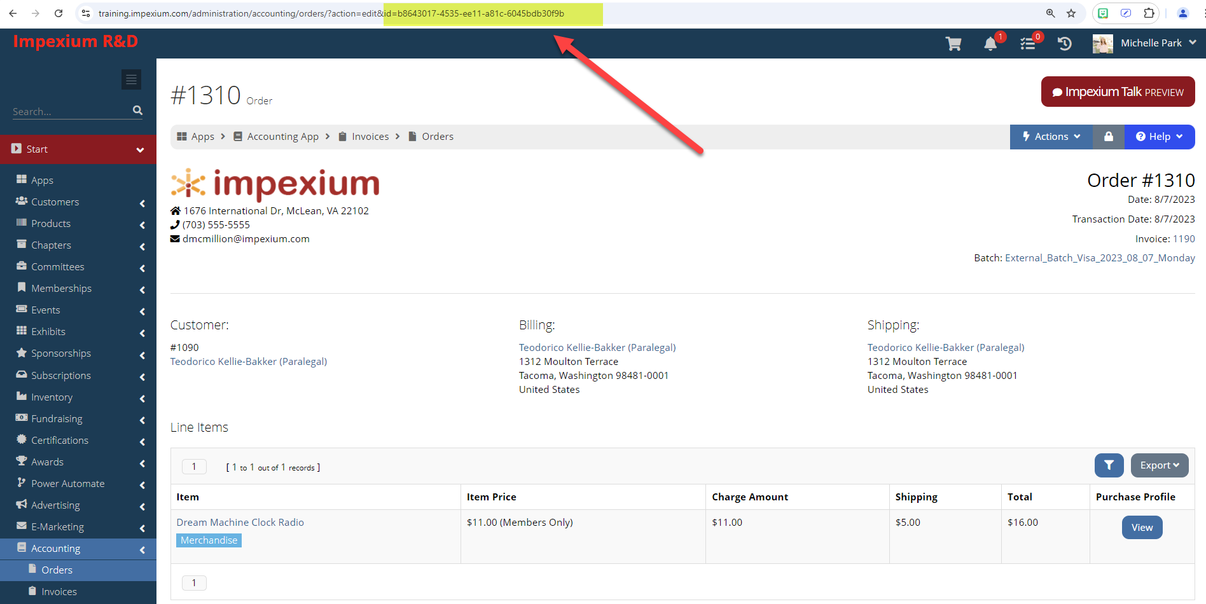Click the sidebar search magnifier
1206x604 pixels.
tap(137, 111)
